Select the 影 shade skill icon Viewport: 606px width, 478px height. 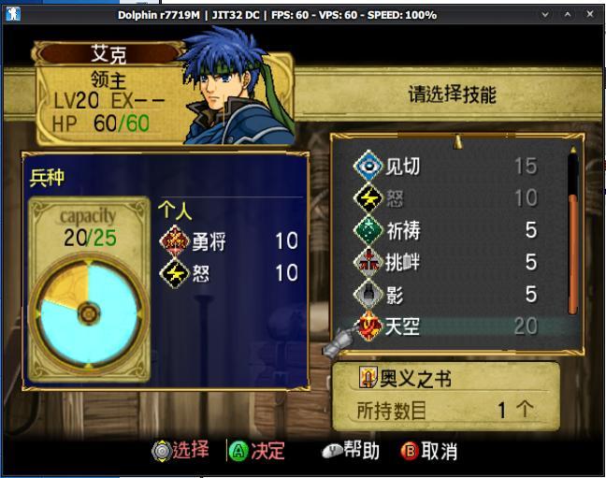(x=368, y=295)
